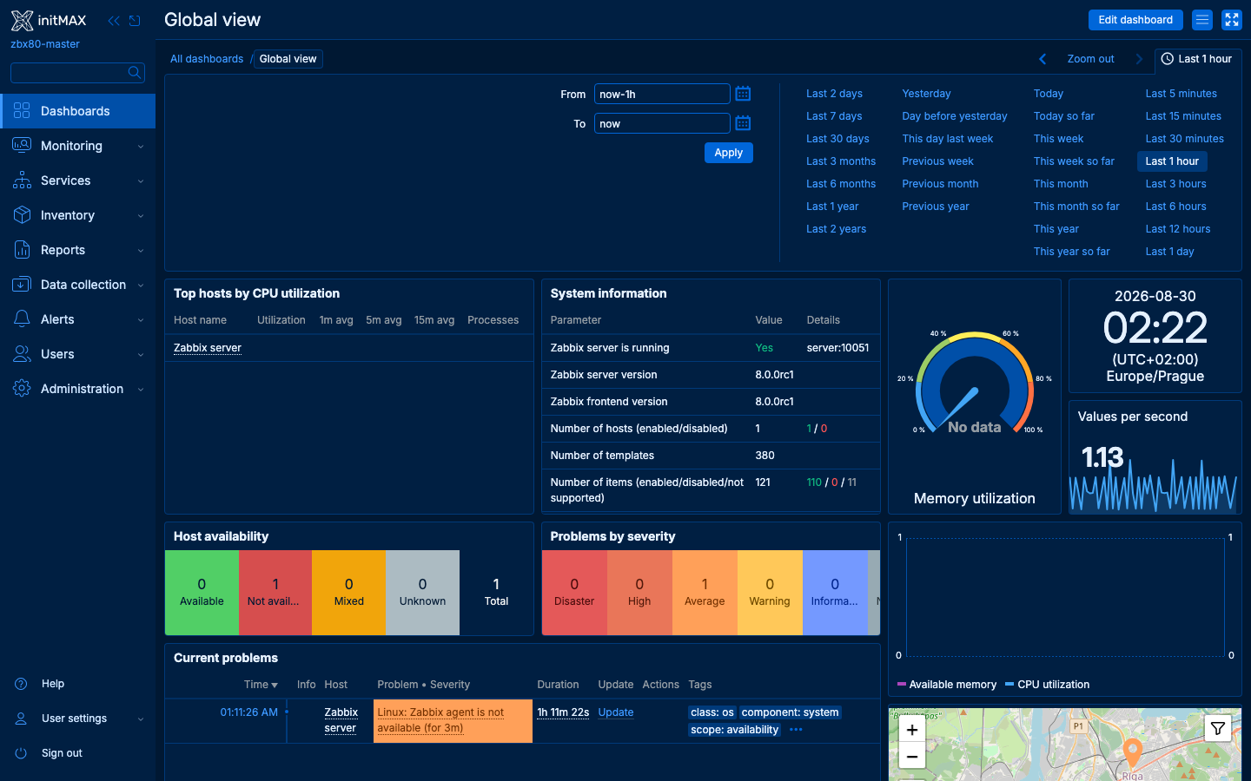Click the Sign out power icon
The image size is (1251, 781).
[21, 753]
